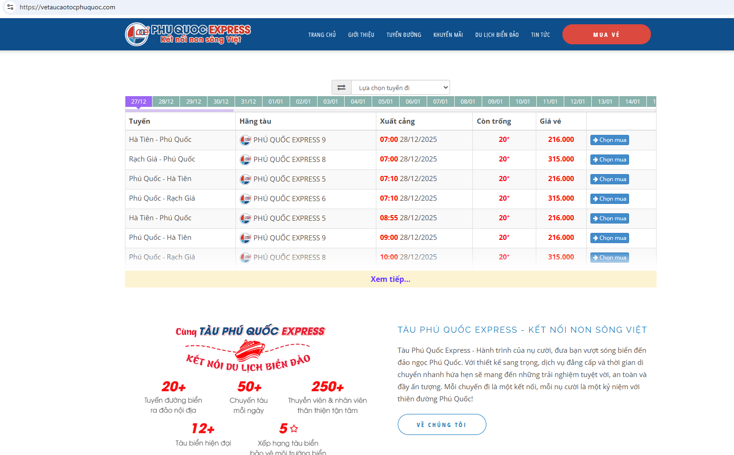Click 'Về chúng tôi' button
This screenshot has height=455, width=734.
tap(442, 425)
